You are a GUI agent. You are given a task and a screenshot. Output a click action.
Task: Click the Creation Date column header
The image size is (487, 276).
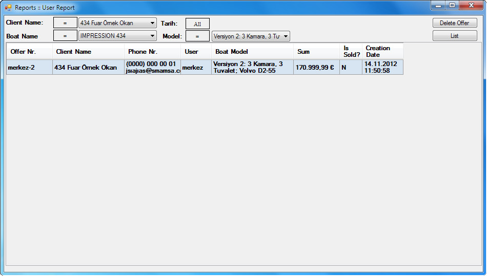pos(382,52)
